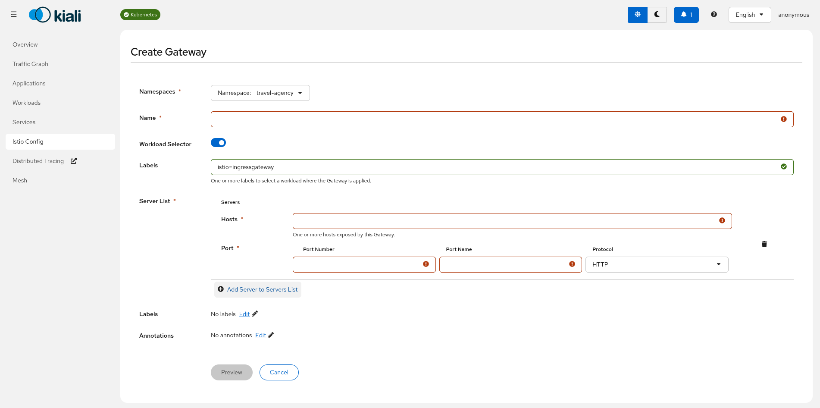Expand the Protocol HTTP dropdown

tap(657, 264)
